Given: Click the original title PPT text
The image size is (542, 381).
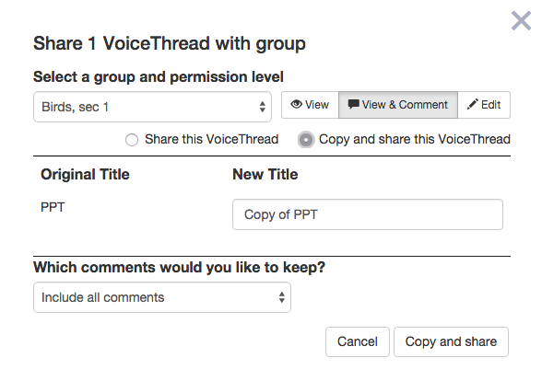Looking at the screenshot, I should (53, 207).
